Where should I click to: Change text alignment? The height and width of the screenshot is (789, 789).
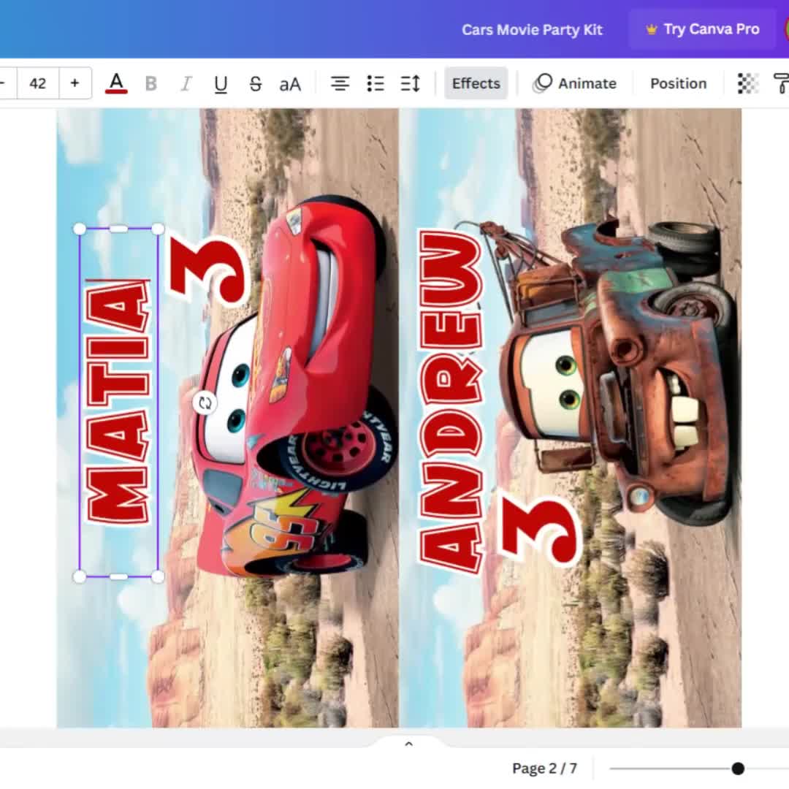340,83
